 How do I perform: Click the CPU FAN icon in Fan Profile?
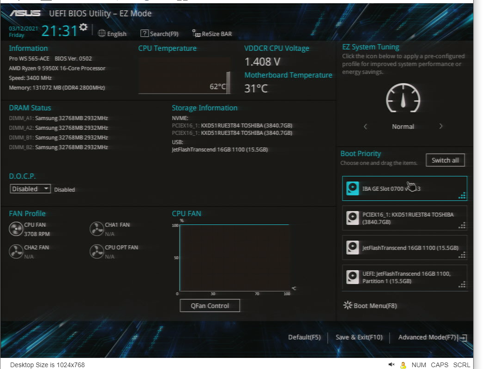point(16,229)
